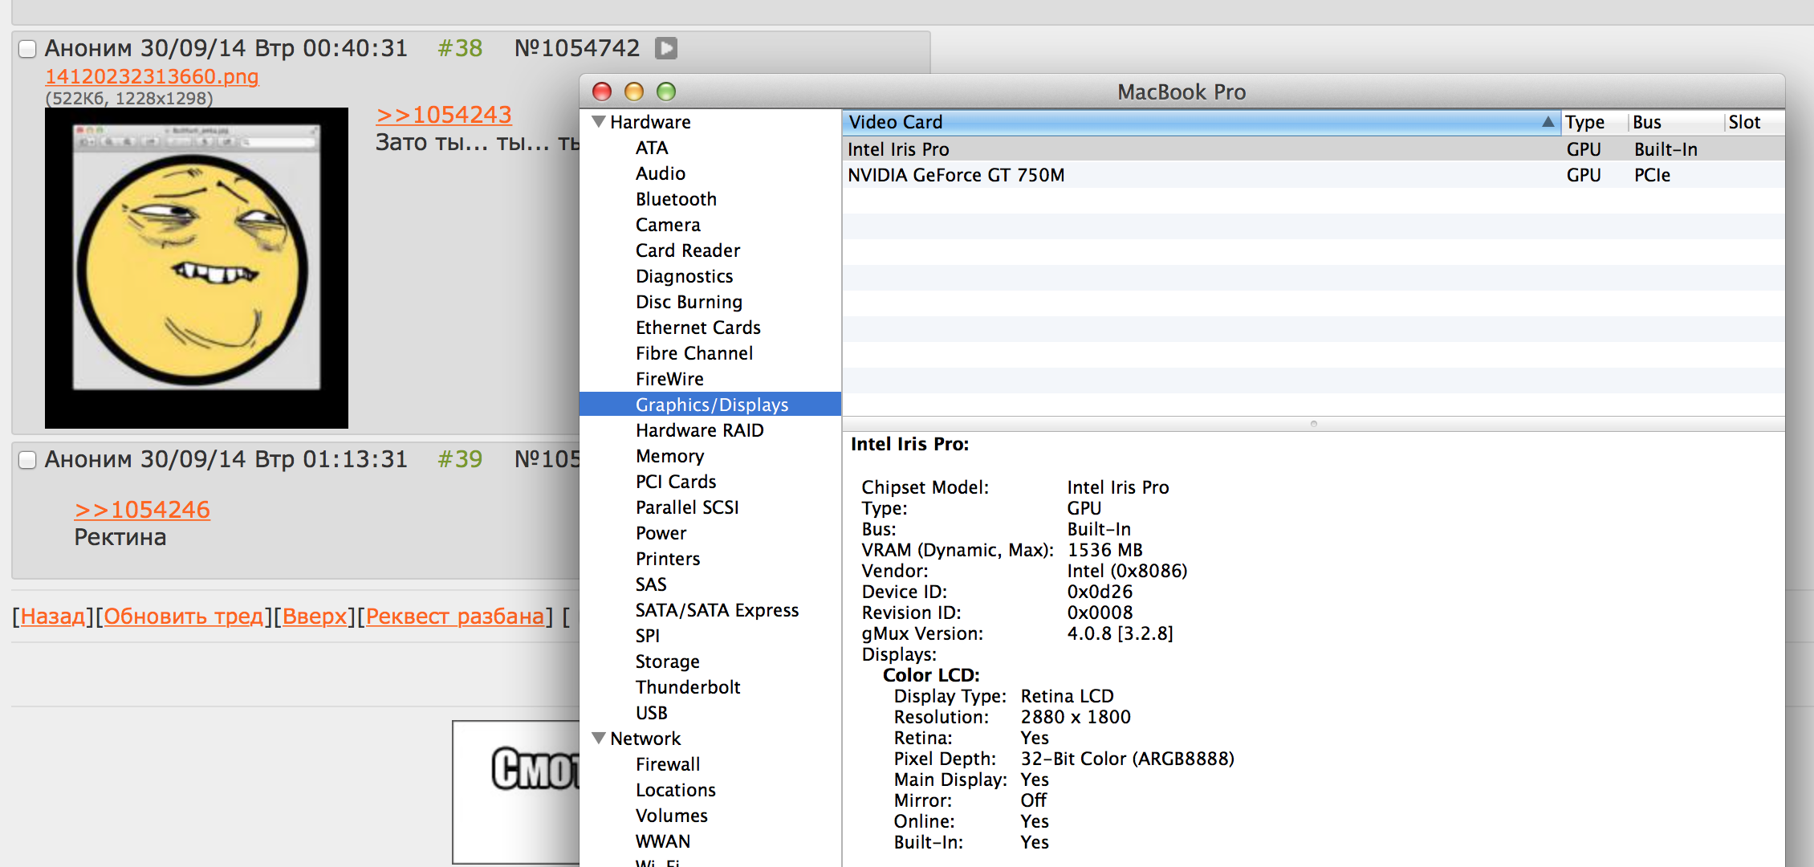Image resolution: width=1814 pixels, height=867 pixels.
Task: Click the Обновить тред link
Action: [x=184, y=617]
